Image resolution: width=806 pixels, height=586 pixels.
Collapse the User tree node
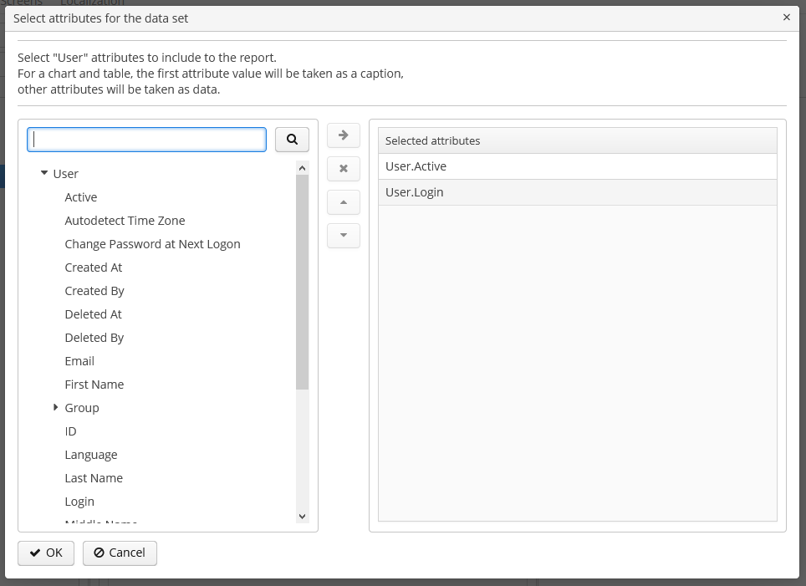pyautogui.click(x=44, y=173)
